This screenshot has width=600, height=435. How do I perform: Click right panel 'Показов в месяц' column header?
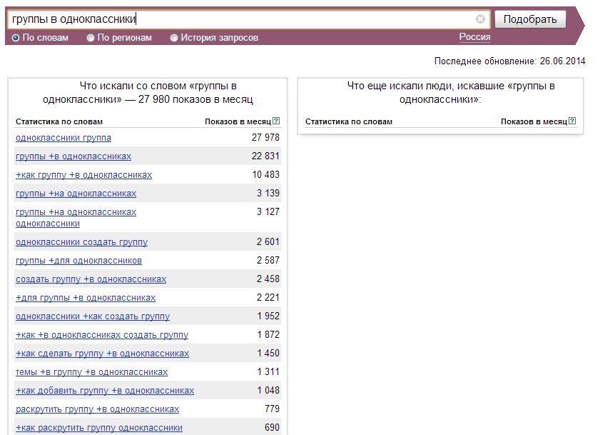point(534,121)
